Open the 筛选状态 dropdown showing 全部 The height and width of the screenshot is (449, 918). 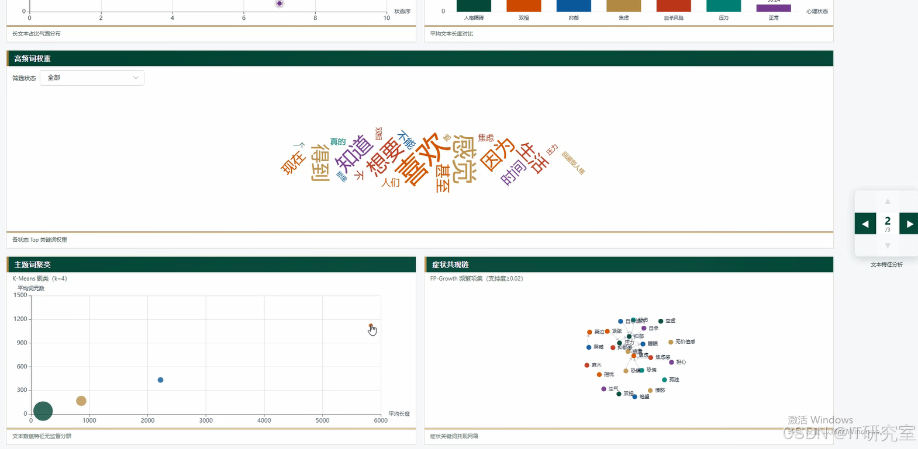coord(92,78)
